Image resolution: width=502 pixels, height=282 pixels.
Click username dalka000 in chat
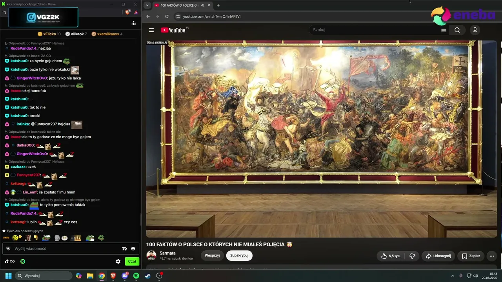point(25,145)
